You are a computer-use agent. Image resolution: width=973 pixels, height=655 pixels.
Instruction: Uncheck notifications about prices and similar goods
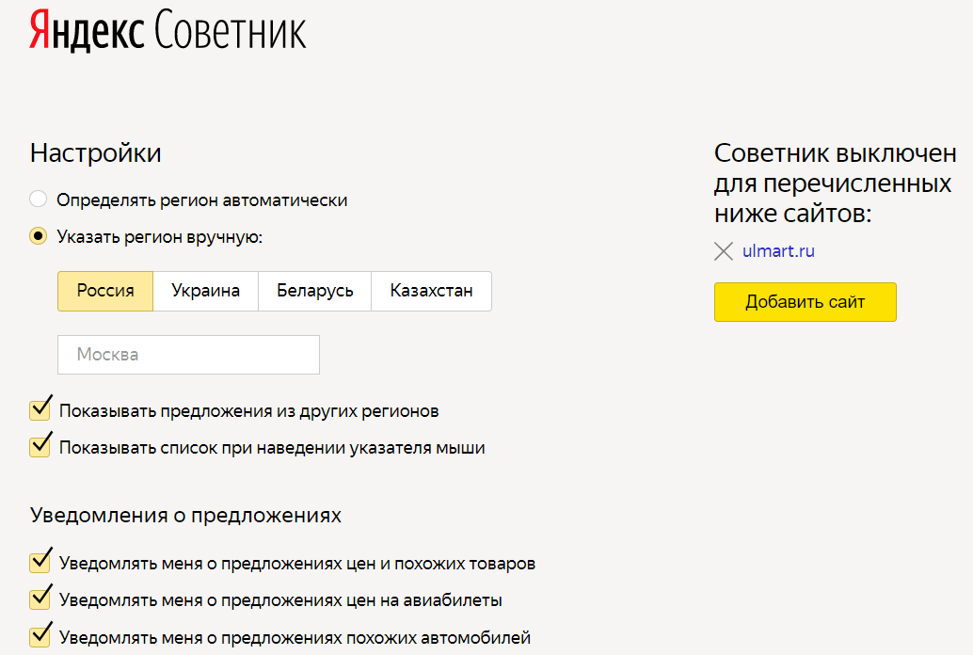coord(40,561)
